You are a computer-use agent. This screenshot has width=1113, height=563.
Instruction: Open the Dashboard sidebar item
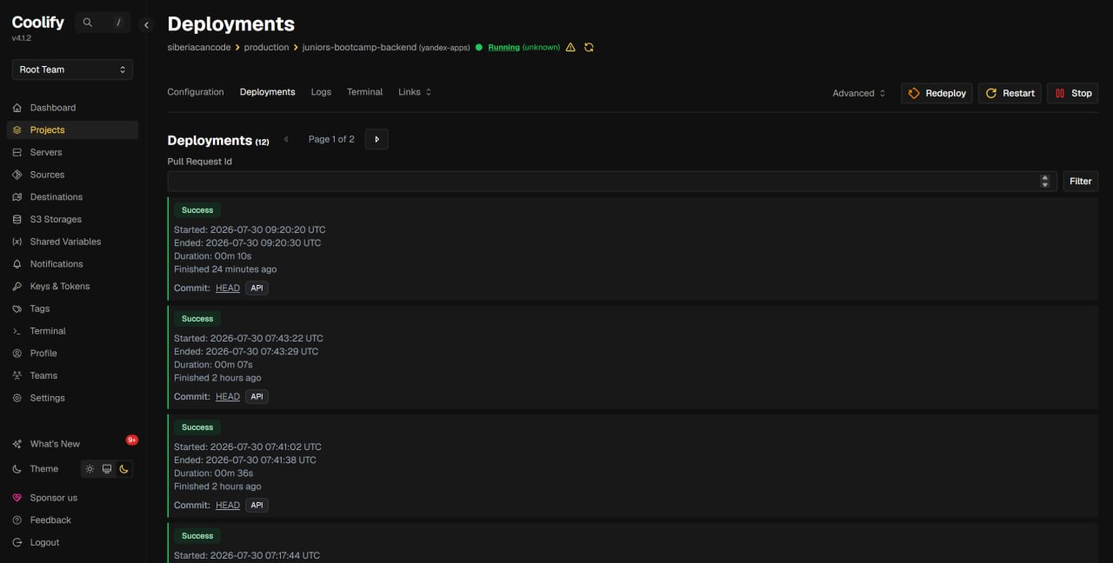pos(72,108)
